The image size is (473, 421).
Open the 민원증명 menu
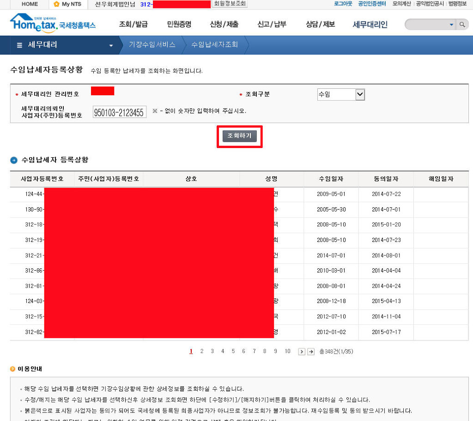[x=179, y=24]
